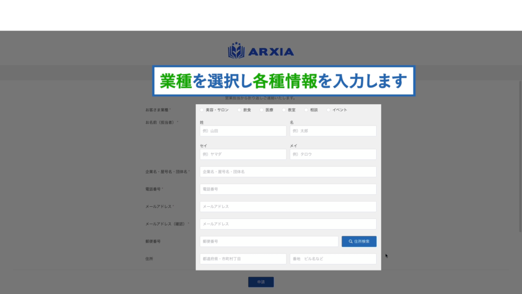
Task: Click the 姓 field with 山田 placeholder
Action: pos(243,131)
